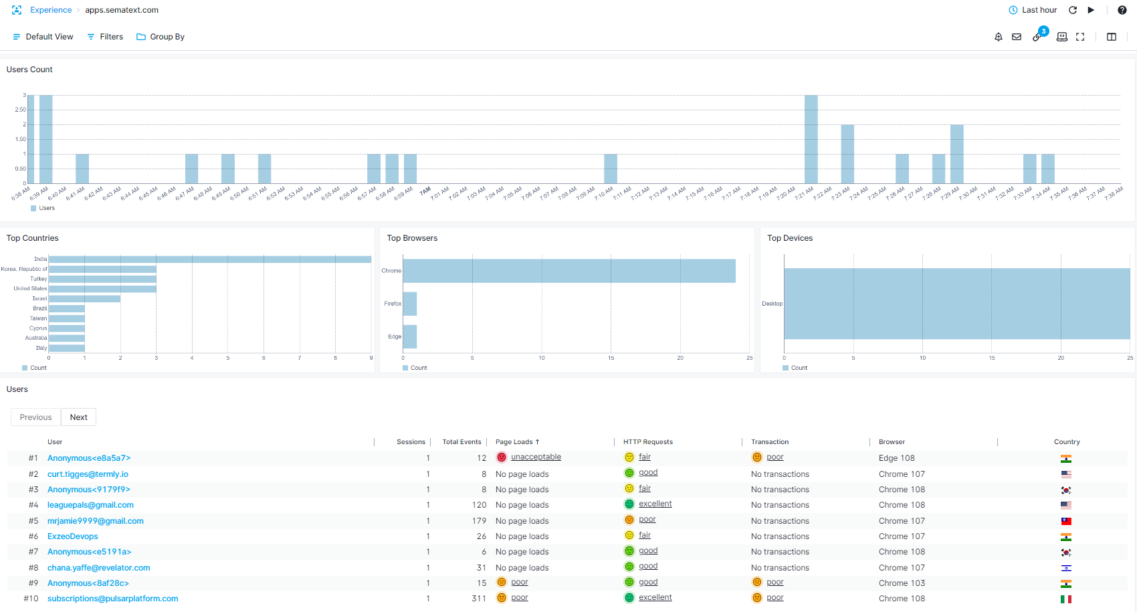
Task: Click the red unacceptable face icon in row 1
Action: click(502, 457)
